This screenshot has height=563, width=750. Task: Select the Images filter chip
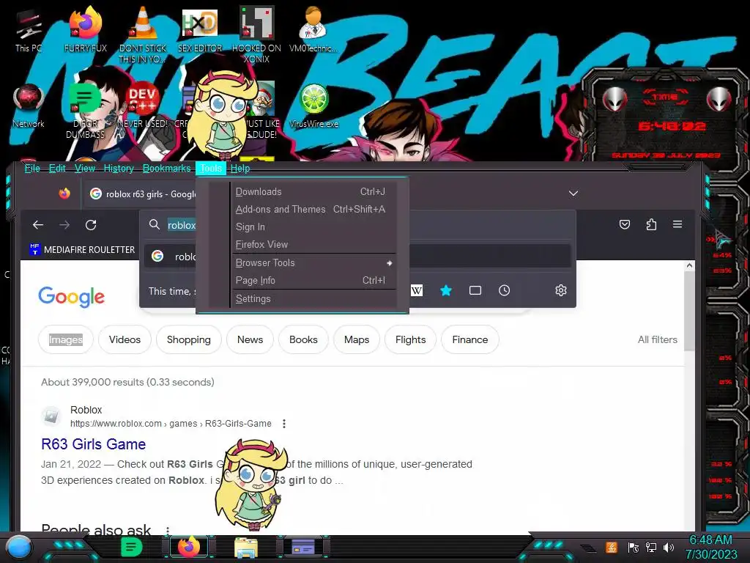click(x=65, y=339)
